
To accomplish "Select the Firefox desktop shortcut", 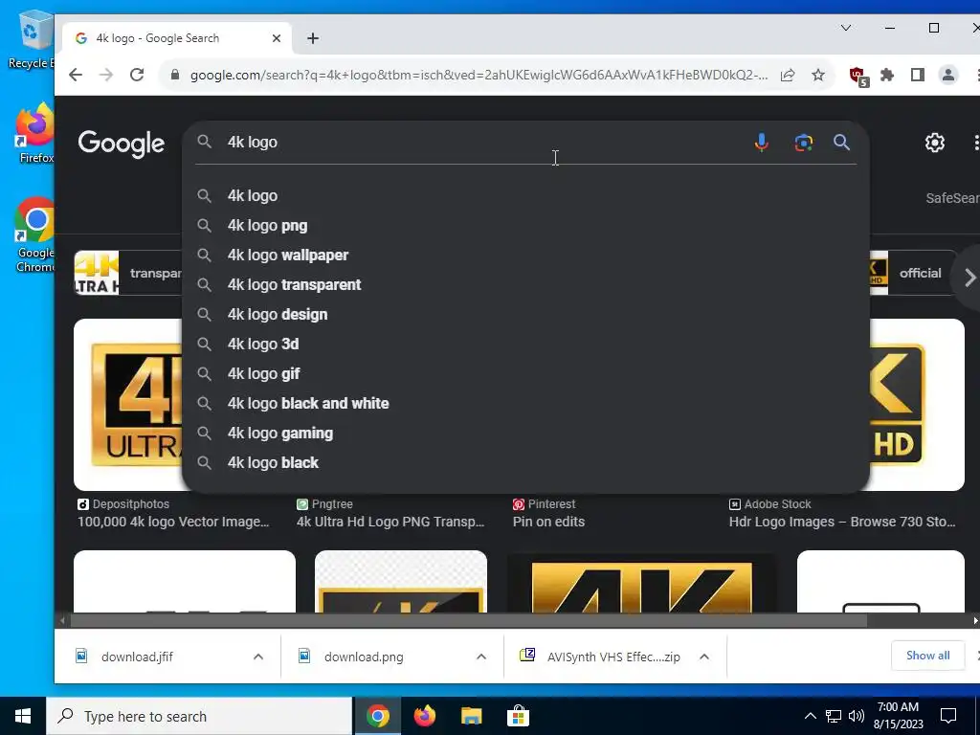I will coord(35,134).
